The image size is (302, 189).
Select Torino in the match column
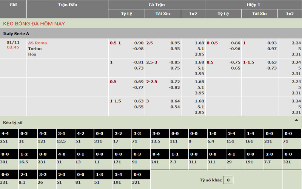pyautogui.click(x=35, y=49)
